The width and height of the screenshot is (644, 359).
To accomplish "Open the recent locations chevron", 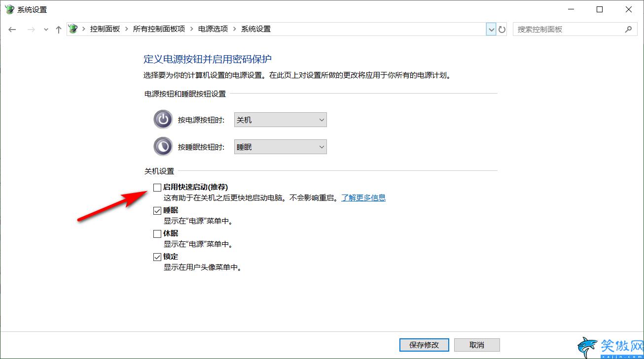I will click(x=46, y=30).
